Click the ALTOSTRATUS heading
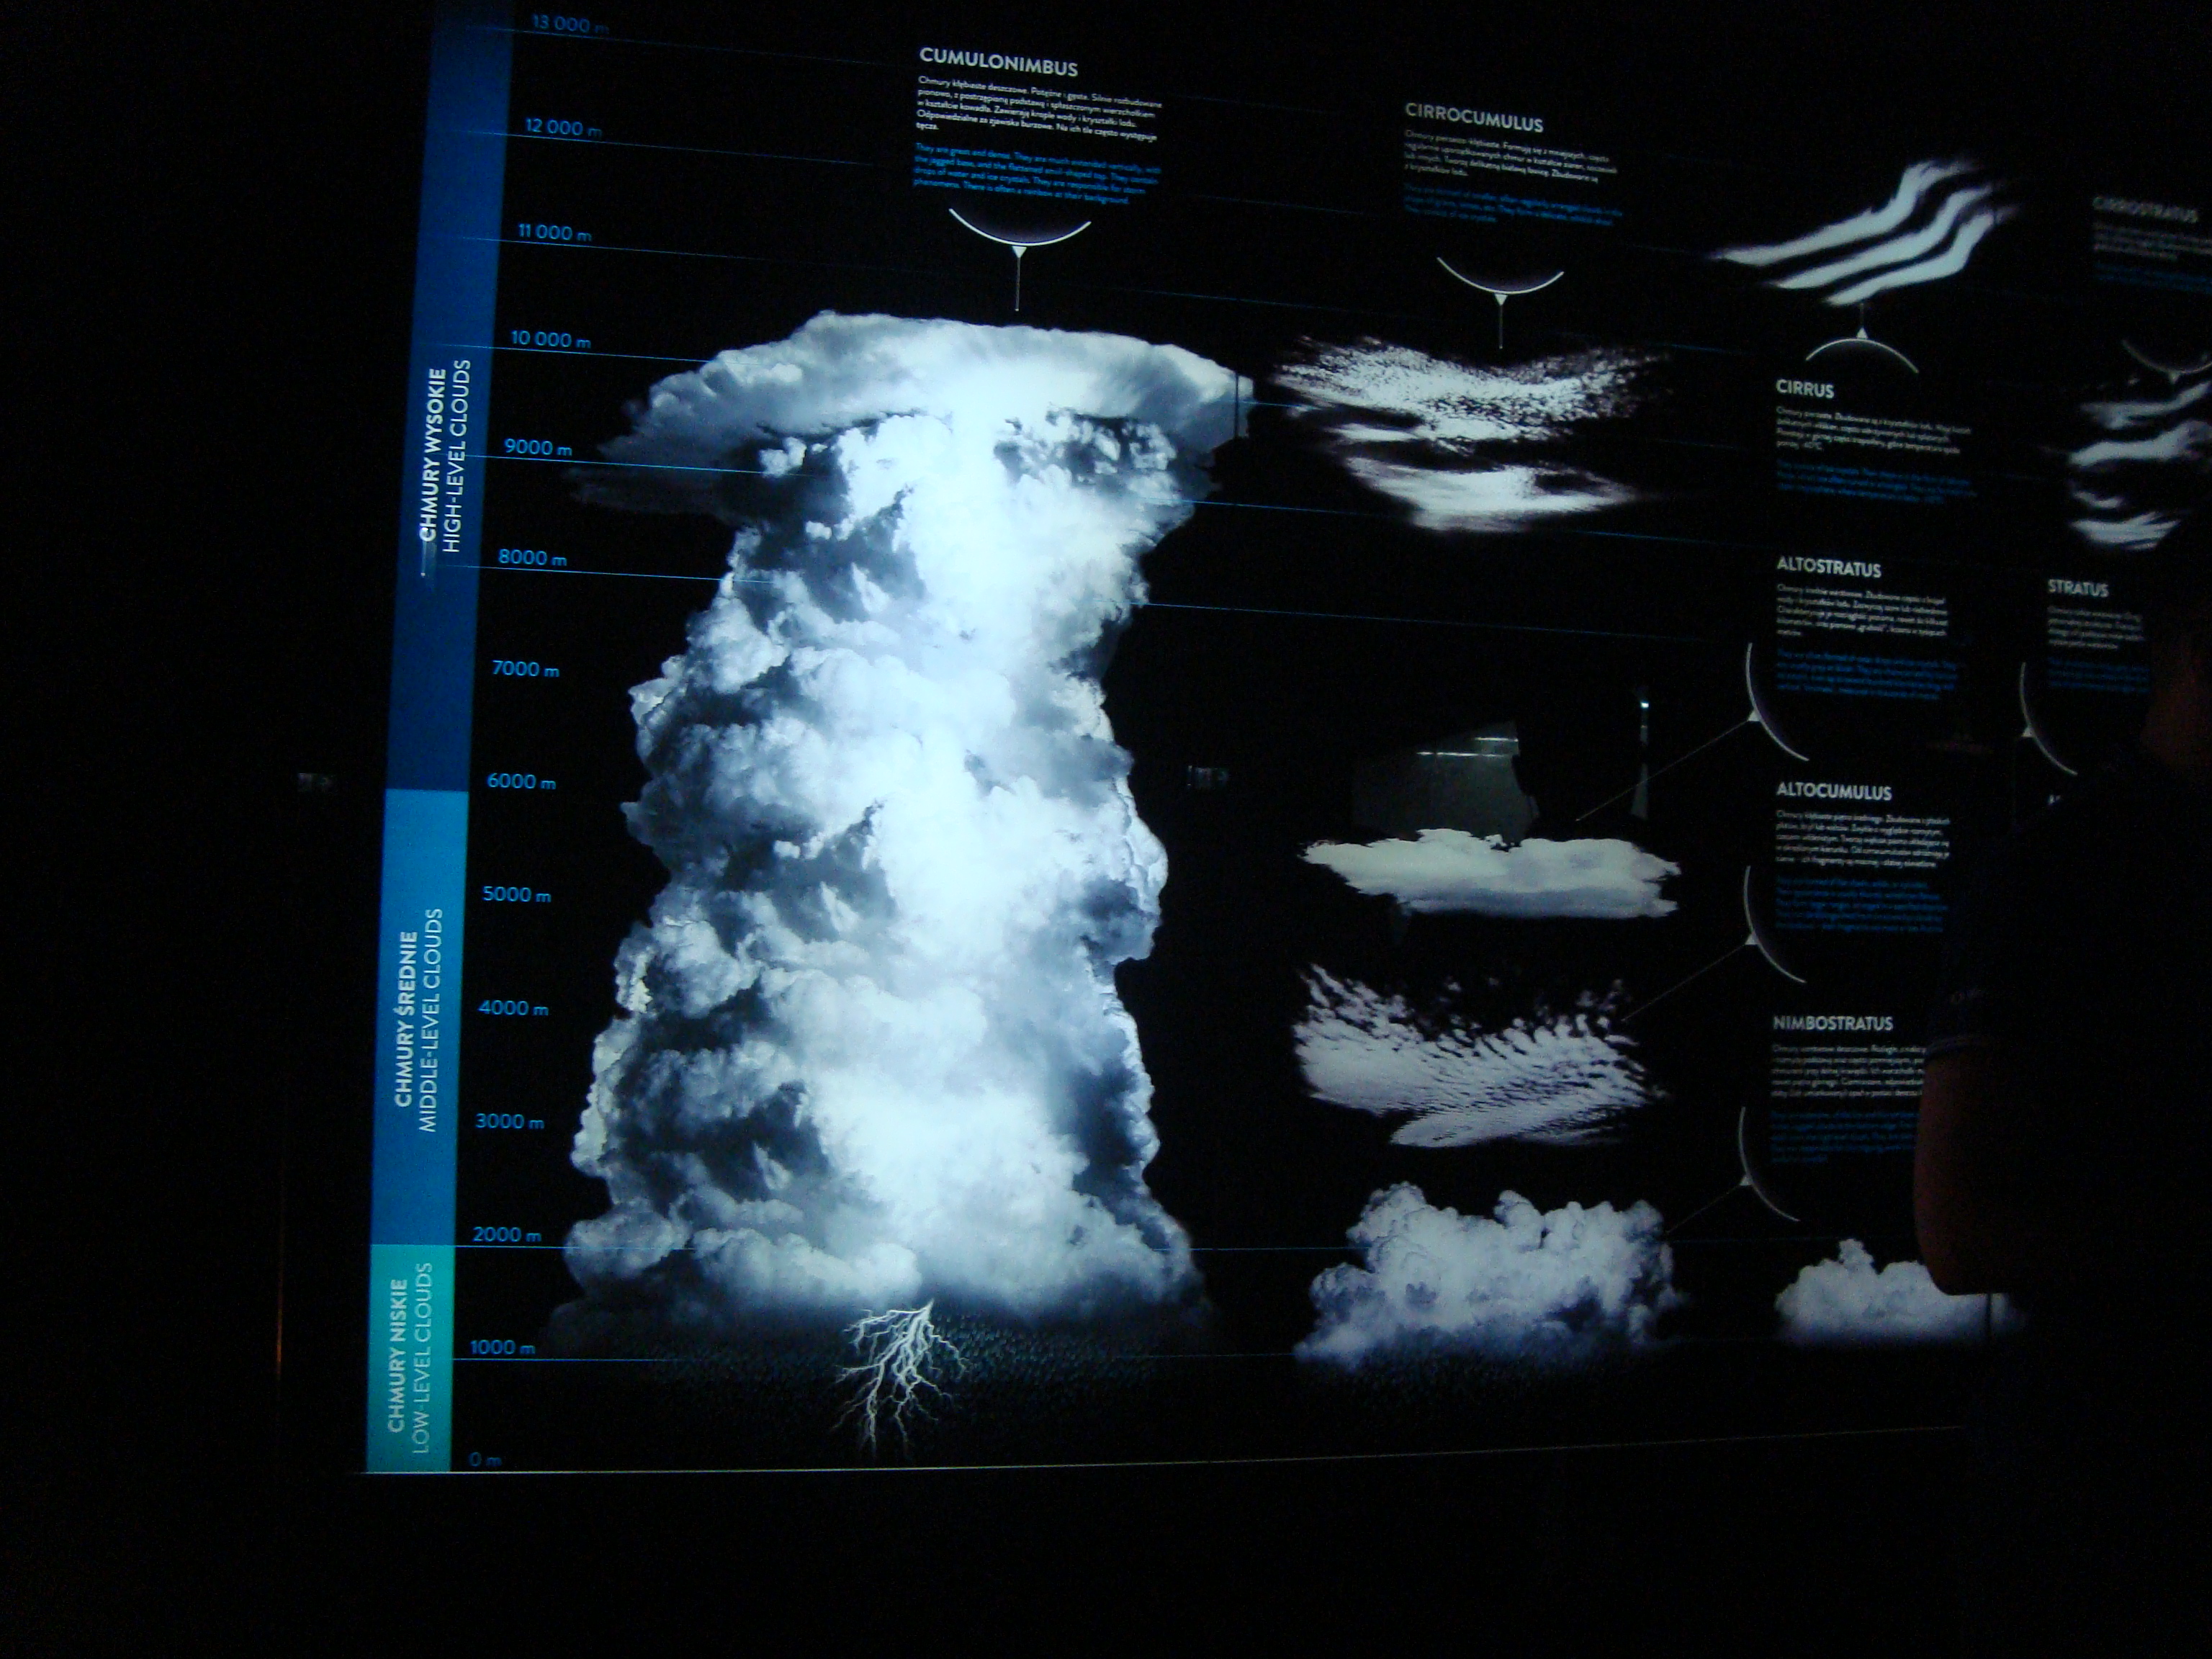 [1828, 568]
